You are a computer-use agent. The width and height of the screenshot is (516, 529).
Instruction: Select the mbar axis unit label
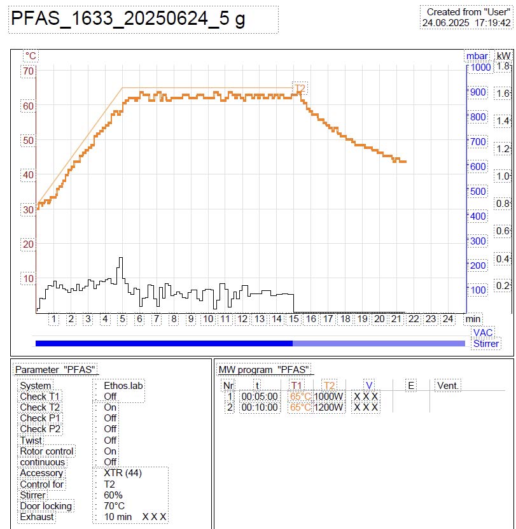tap(477, 56)
